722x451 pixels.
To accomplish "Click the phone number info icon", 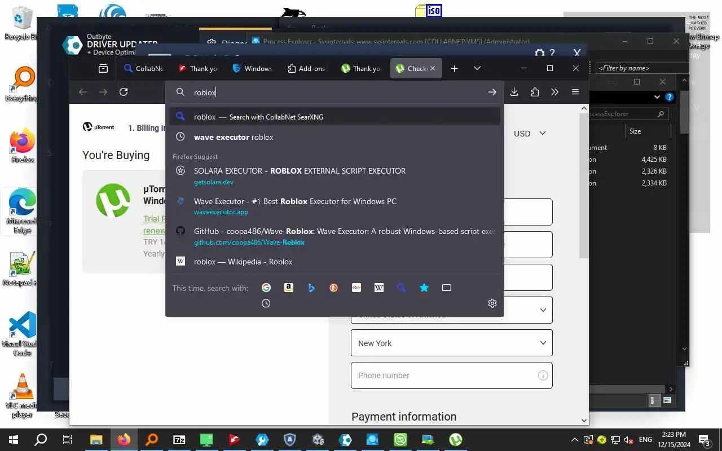I will pyautogui.click(x=543, y=375).
